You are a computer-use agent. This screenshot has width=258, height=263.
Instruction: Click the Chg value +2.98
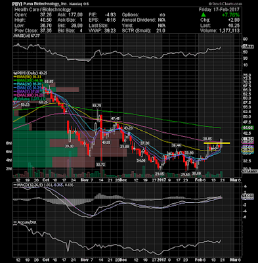tap(234, 20)
